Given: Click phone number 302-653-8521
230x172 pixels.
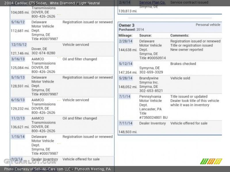Looking at the screenshot, I should pyautogui.click(x=151, y=91).
